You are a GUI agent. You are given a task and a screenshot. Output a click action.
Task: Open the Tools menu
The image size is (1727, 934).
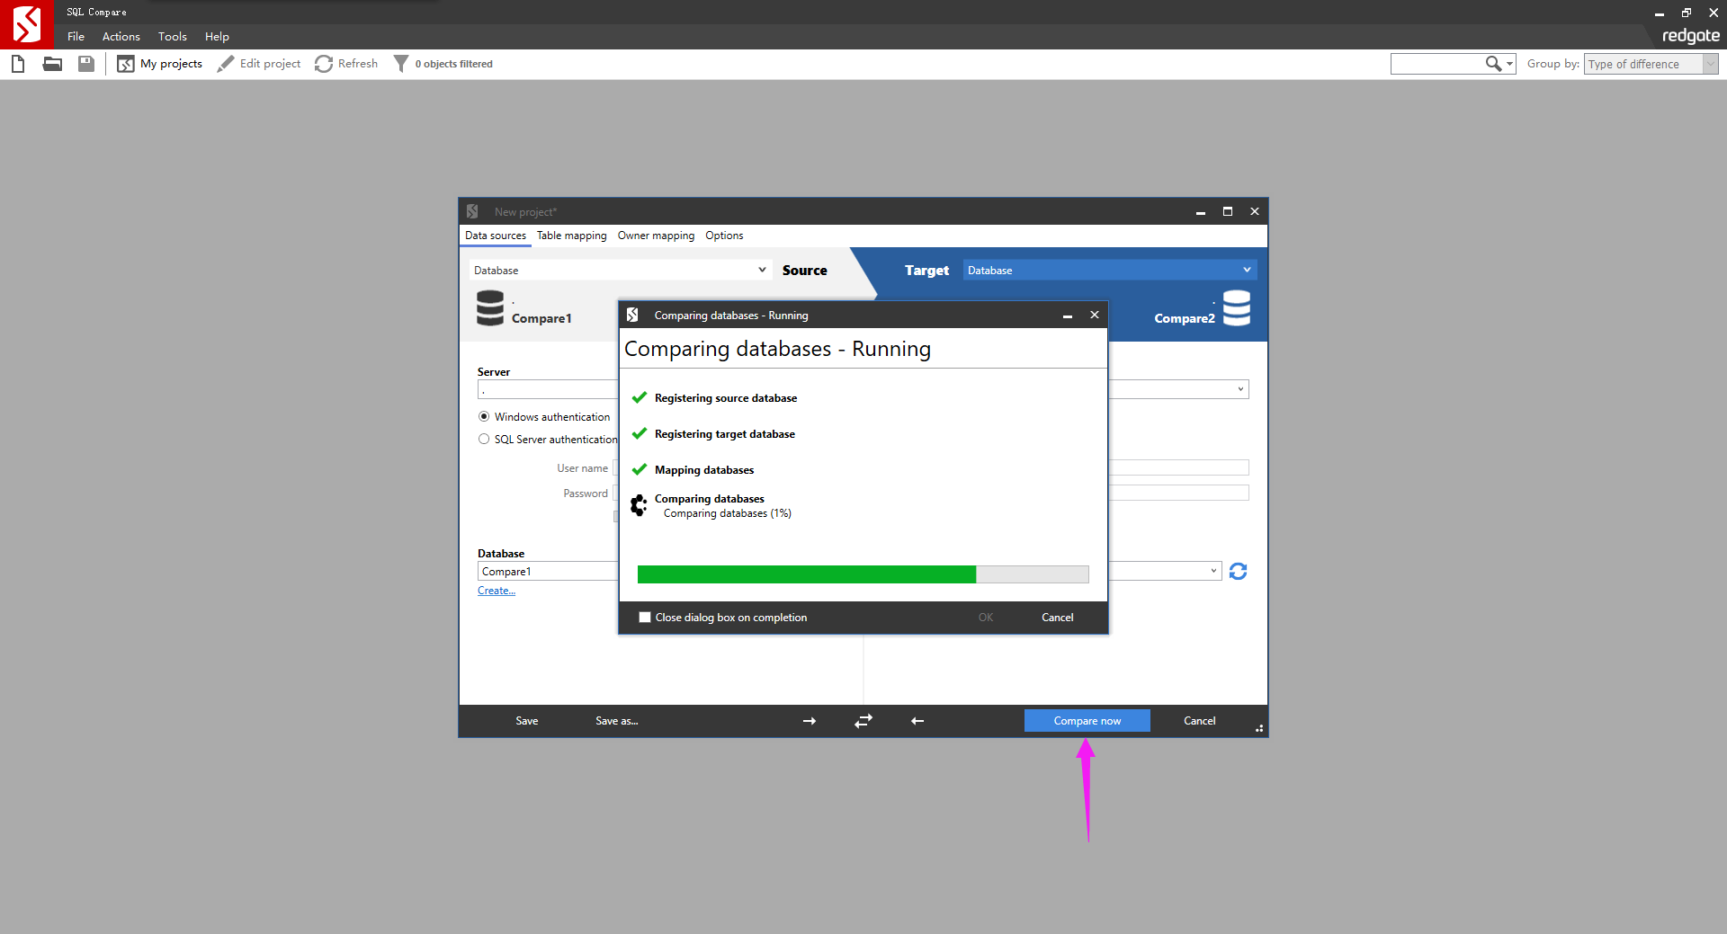[173, 37]
